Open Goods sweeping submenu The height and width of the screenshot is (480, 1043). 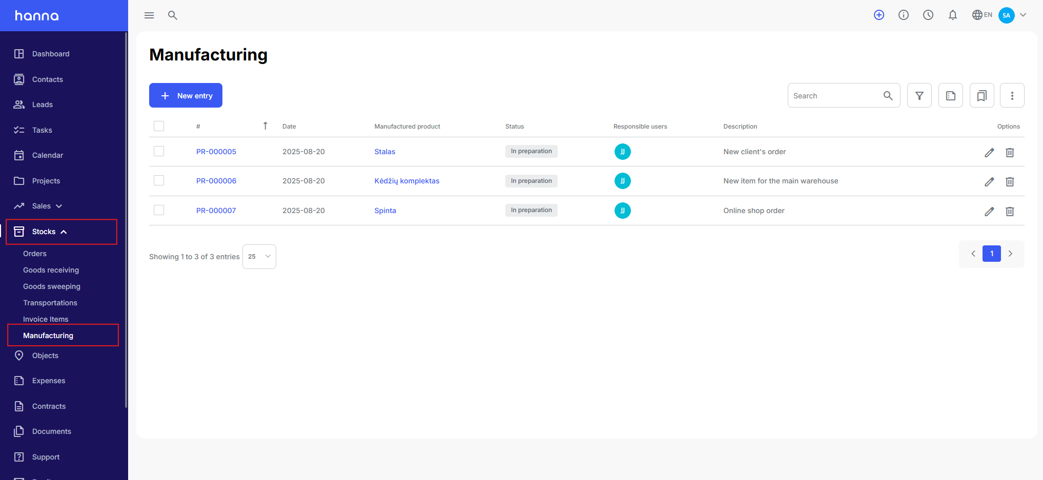(52, 286)
